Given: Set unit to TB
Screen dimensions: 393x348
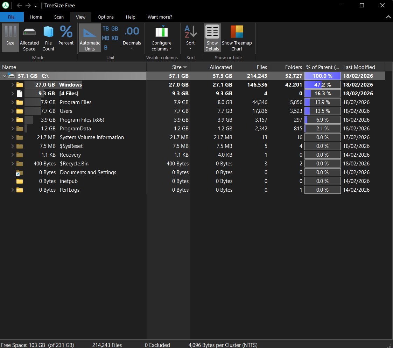Looking at the screenshot, I should 106,29.
